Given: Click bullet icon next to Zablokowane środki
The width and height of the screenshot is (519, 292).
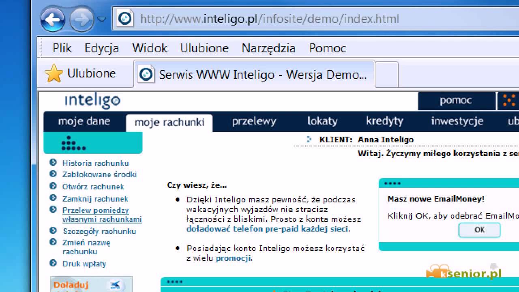Looking at the screenshot, I should coord(53,174).
